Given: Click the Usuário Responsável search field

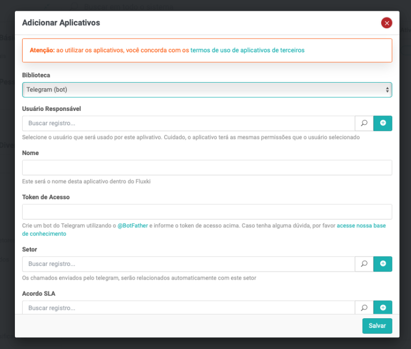Looking at the screenshot, I should click(188, 123).
